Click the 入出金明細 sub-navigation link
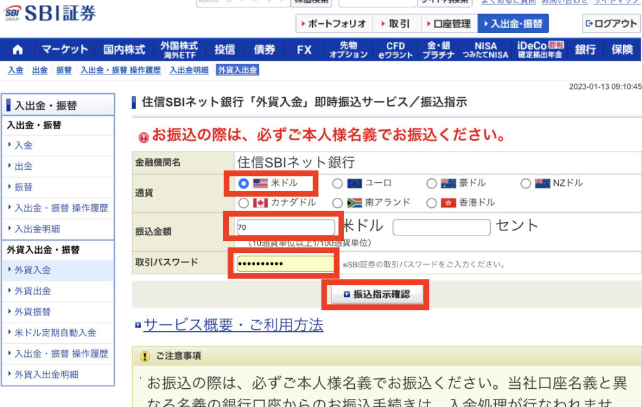This screenshot has height=407, width=642. [189, 70]
